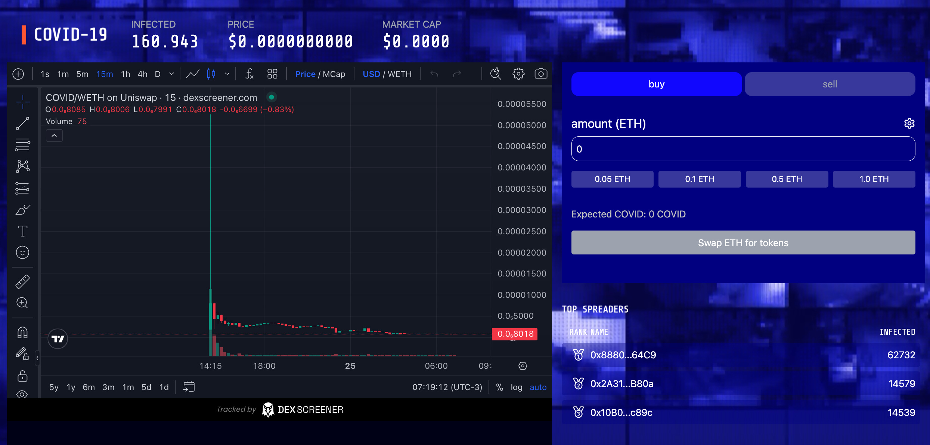930x445 pixels.
Task: Click the ruler measure tool
Action: [x=22, y=282]
